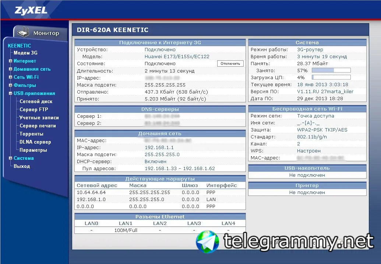Image resolution: width=381 pixels, height=264 pixels.
Task: Open the Сеть Wi-Fi menu entry
Action: click(x=26, y=77)
